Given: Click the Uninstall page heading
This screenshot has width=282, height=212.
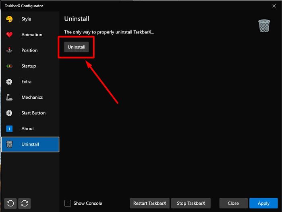Looking at the screenshot, I should pos(77,19).
